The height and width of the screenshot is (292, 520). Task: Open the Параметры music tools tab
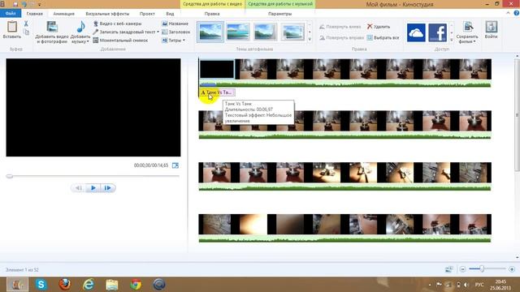pos(279,14)
